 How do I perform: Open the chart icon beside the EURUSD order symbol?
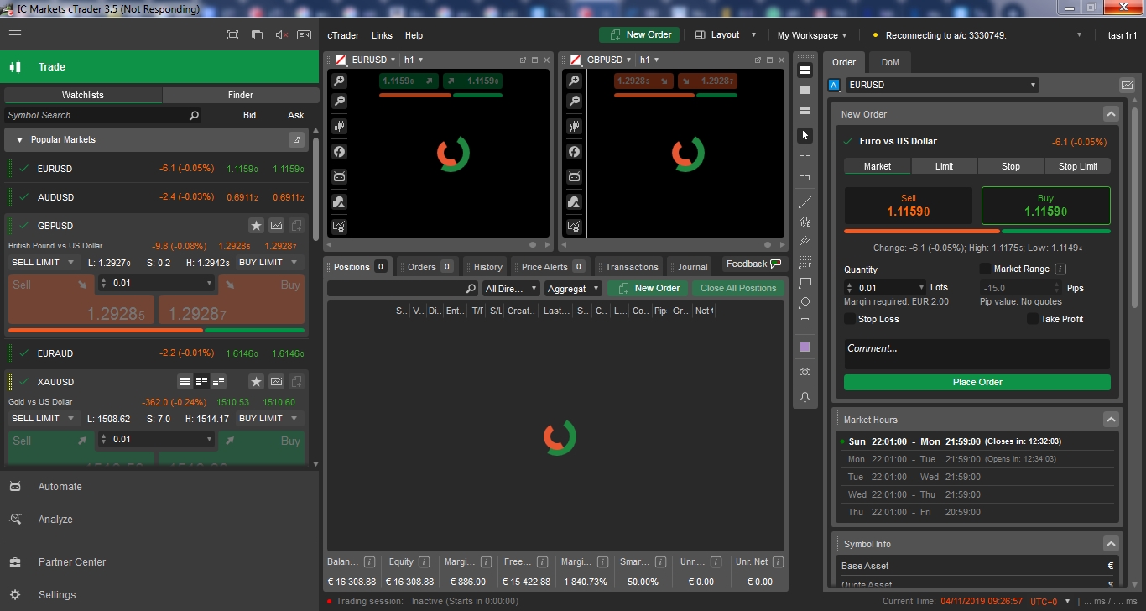(1127, 85)
